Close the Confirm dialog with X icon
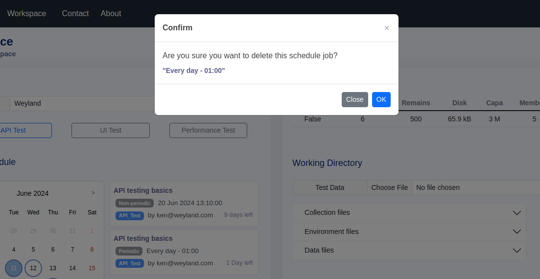Viewport: 540px width, 279px height. (386, 28)
